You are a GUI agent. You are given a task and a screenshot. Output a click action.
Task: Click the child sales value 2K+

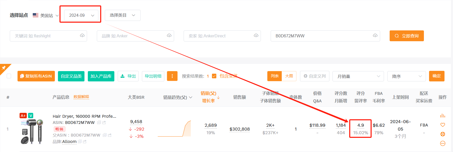(x=270, y=125)
